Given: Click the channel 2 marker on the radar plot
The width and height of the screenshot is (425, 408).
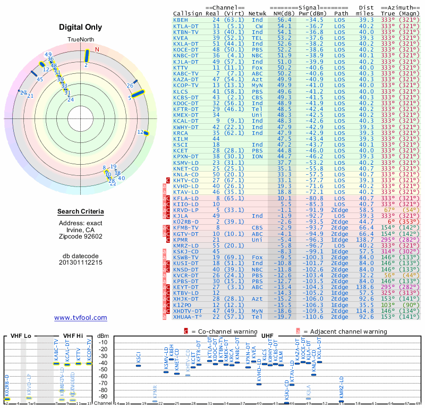Looking at the screenshot, I should click(87, 56).
